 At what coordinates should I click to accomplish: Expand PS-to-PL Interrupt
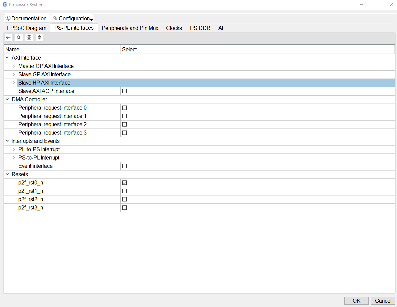click(14, 157)
